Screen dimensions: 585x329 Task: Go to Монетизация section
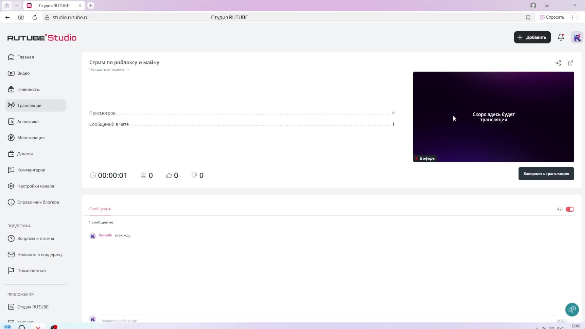(31, 138)
